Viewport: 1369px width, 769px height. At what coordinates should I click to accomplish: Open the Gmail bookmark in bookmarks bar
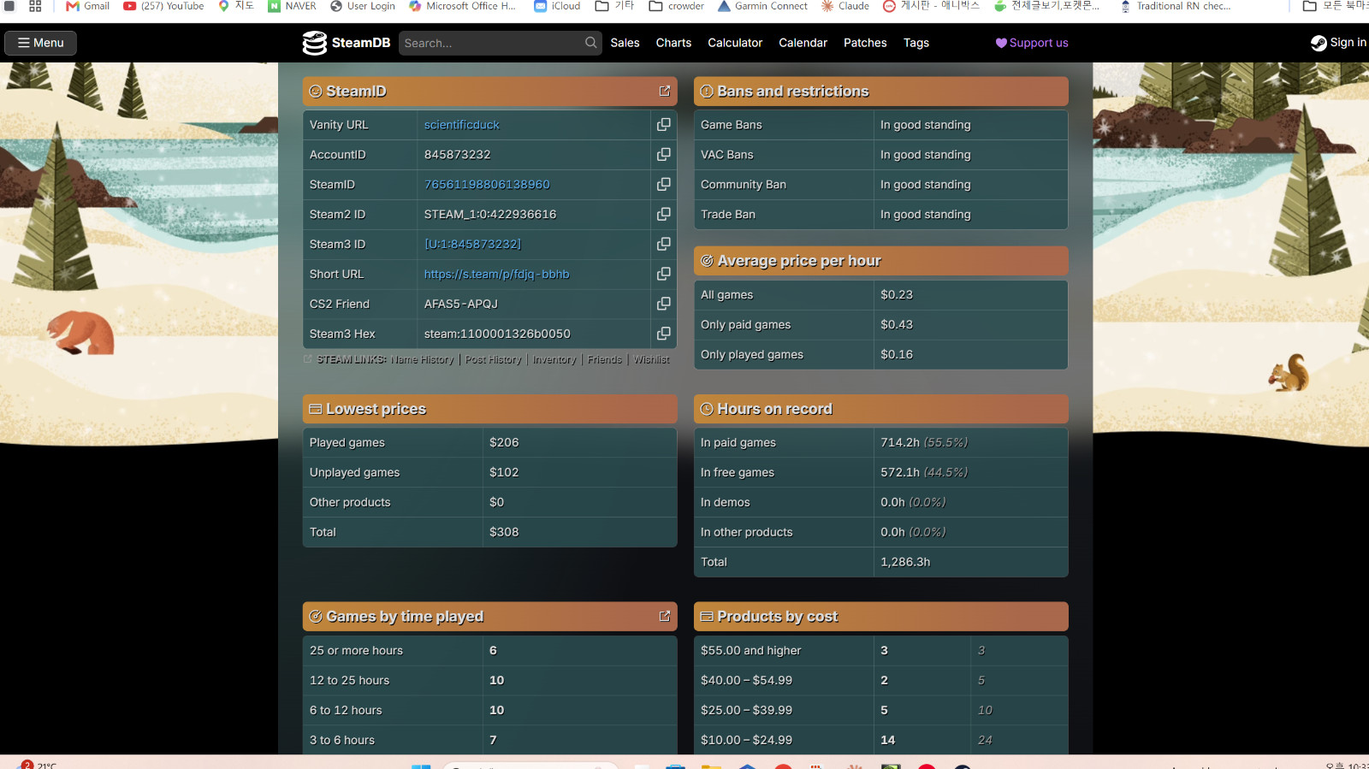[x=87, y=6]
